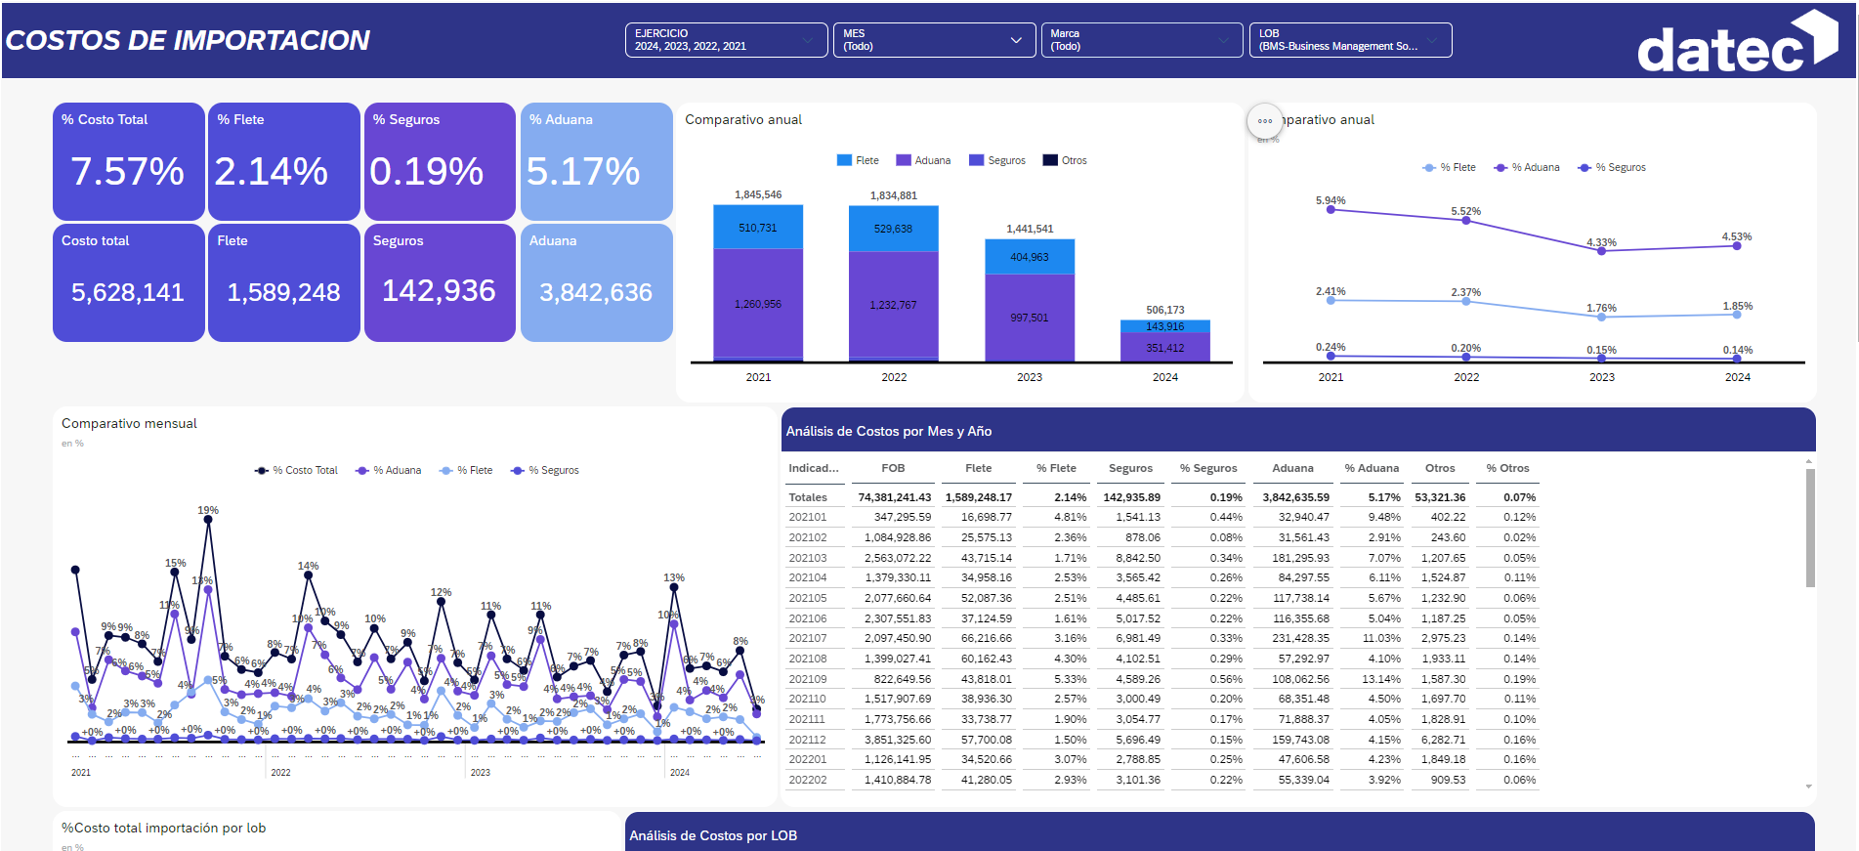Select the Aduana 3,842,636 card
Viewport: 1859px width, 851px height.
tap(596, 282)
